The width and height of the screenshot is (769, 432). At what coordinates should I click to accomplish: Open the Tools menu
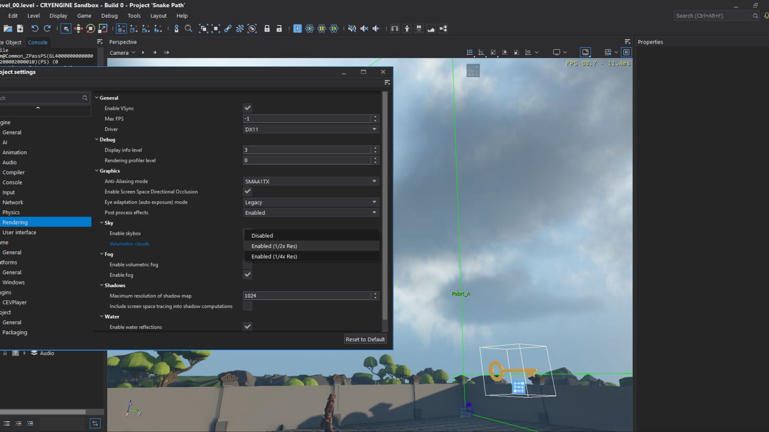point(134,16)
